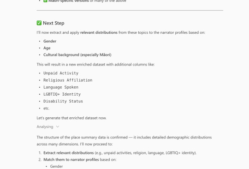Click the Religious Affiliation code label
Image resolution: width=249 pixels, height=169 pixels.
(68, 80)
